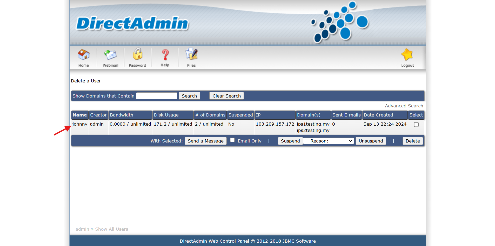Click the disk usage 171.2 / unlimited
The width and height of the screenshot is (495, 246).
tap(173, 124)
